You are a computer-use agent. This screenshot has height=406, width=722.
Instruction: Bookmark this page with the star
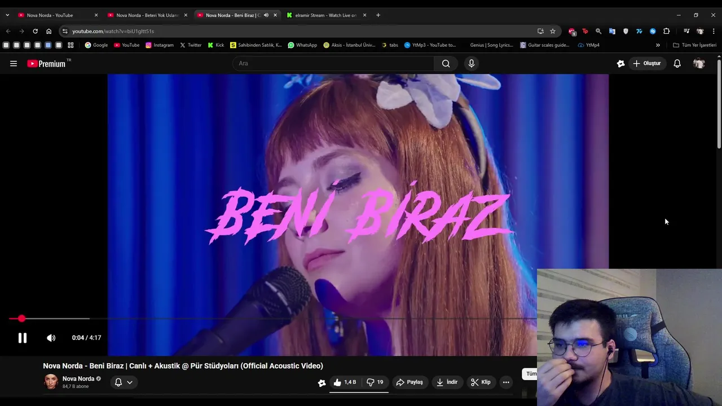coord(553,31)
